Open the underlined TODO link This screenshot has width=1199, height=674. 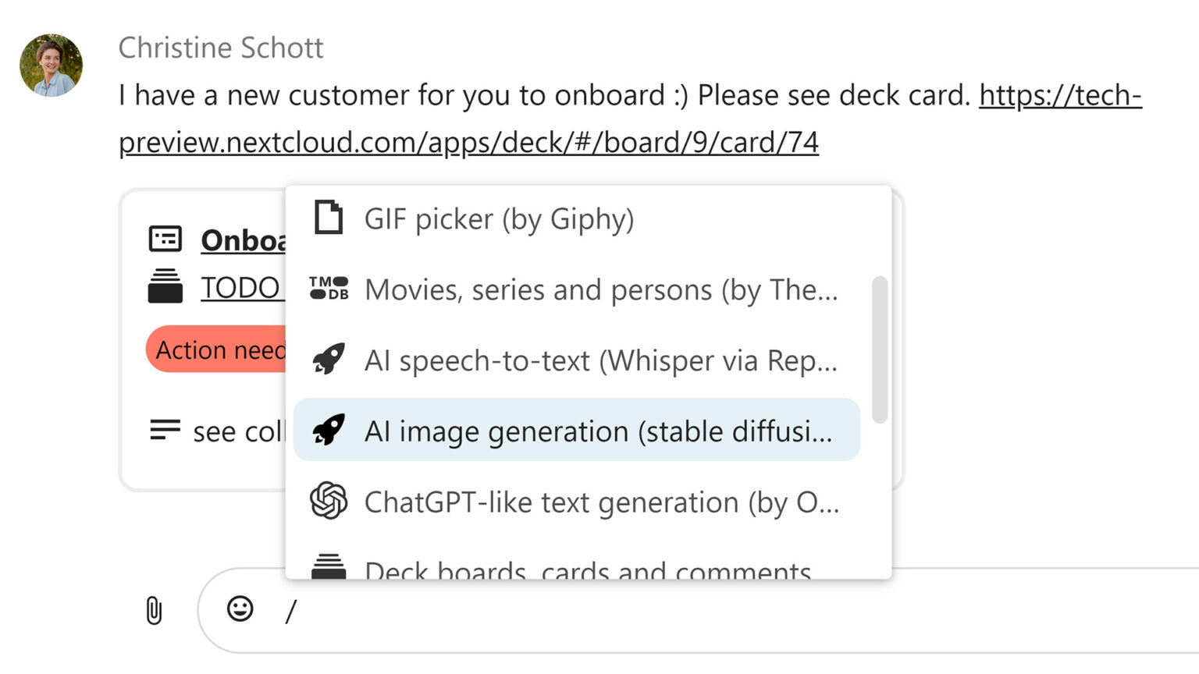[x=240, y=287]
